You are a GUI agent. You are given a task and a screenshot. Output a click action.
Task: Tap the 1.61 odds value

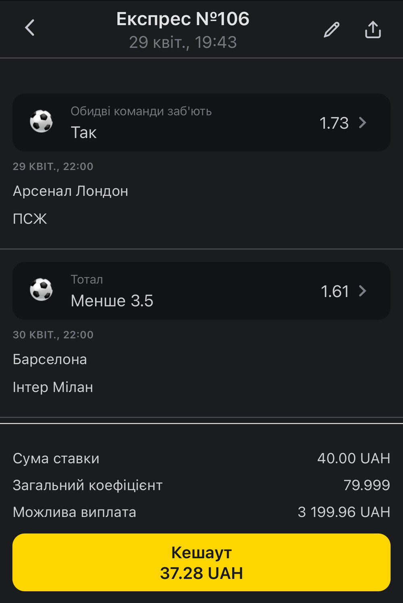pyautogui.click(x=335, y=291)
